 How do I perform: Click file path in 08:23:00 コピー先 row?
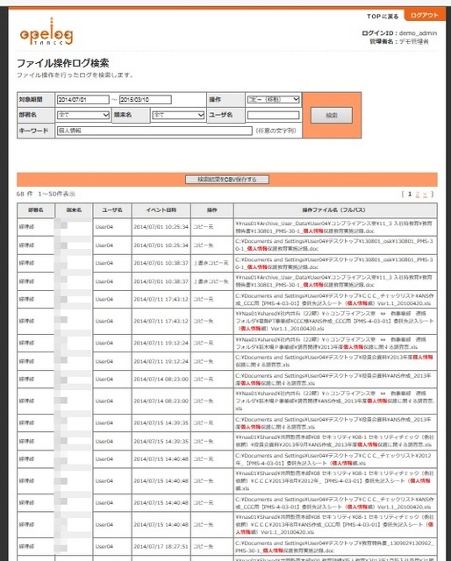click(x=335, y=401)
